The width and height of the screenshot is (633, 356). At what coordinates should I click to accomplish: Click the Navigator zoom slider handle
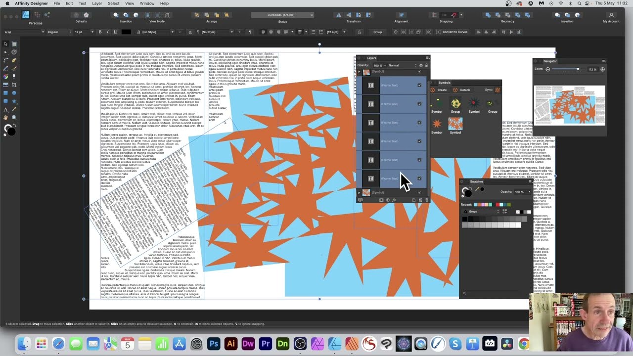(x=578, y=69)
